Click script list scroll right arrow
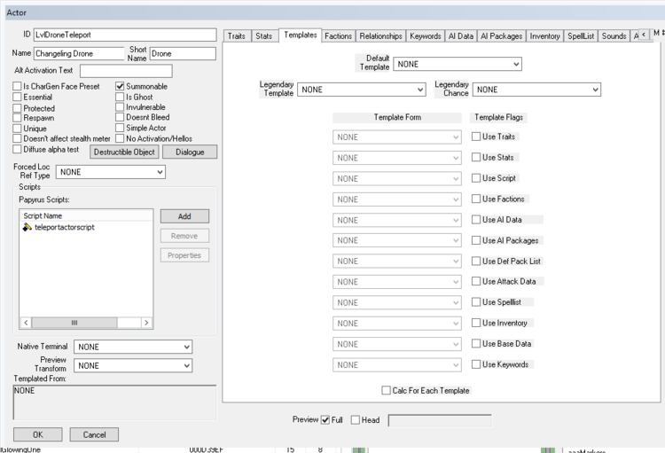This screenshot has height=453, width=665. [146, 323]
